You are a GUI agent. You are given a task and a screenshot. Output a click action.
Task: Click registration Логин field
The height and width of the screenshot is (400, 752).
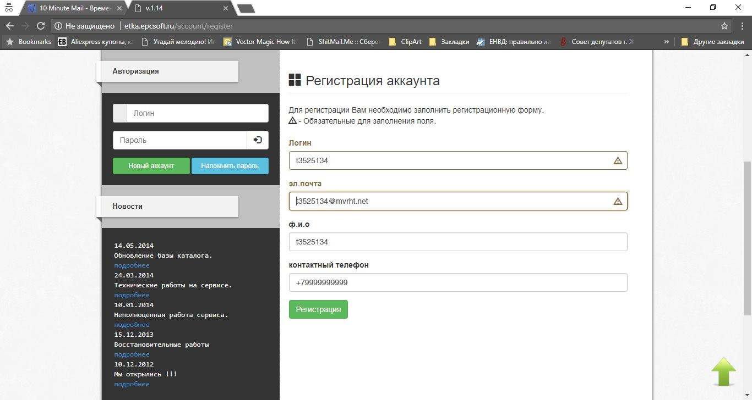coord(458,160)
